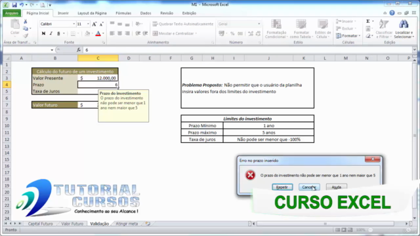Click Ajuda in the error dialog
The width and height of the screenshot is (420, 236).
[x=337, y=187]
